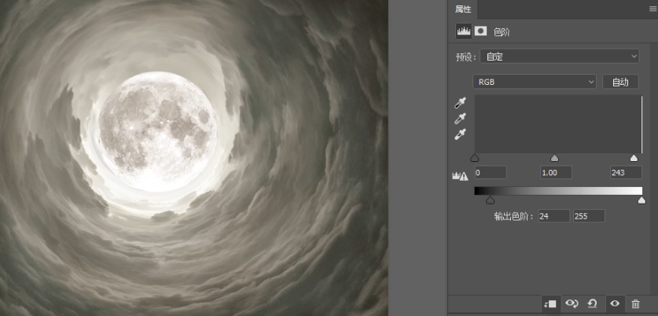Delete adjustment layer with trash icon
Image resolution: width=658 pixels, height=316 pixels.
click(x=635, y=303)
